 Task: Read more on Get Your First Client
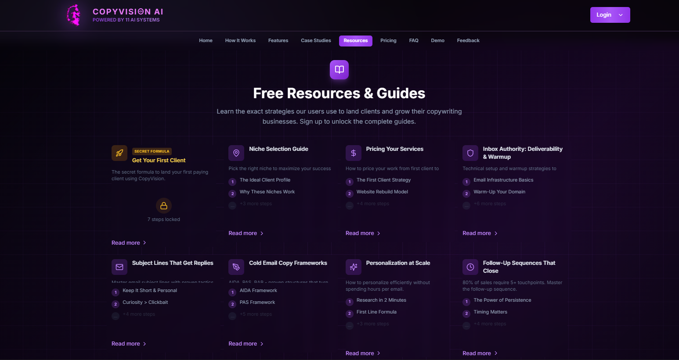click(x=129, y=243)
